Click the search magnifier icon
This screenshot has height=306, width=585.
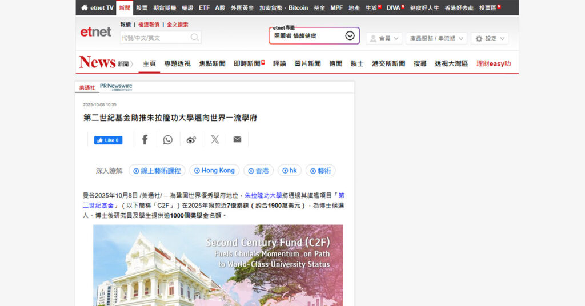195,38
